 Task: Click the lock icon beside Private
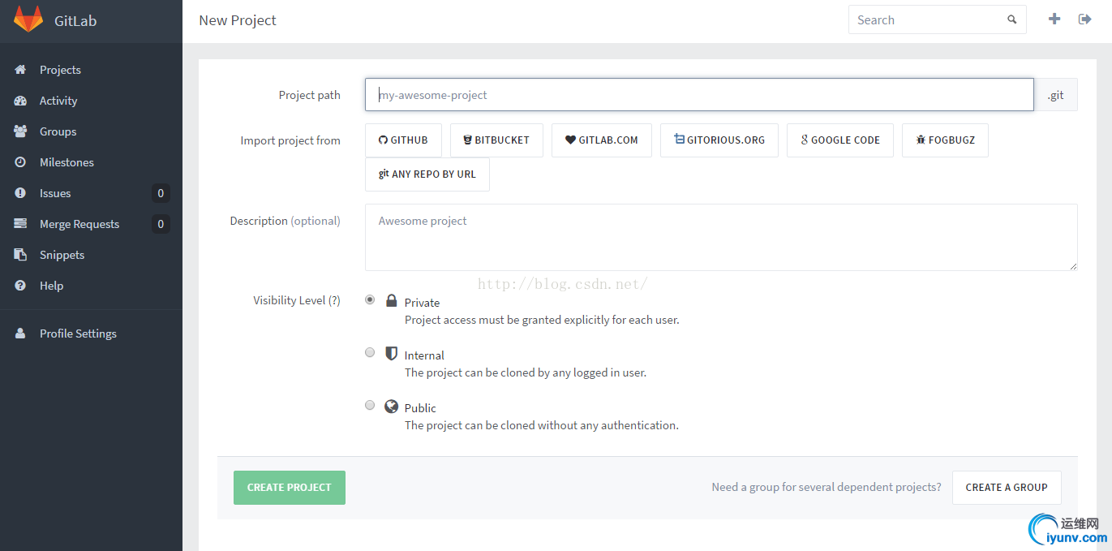(392, 301)
